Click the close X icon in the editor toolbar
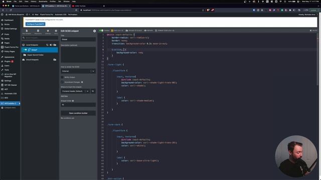This screenshot has height=180, width=321. 310,30
